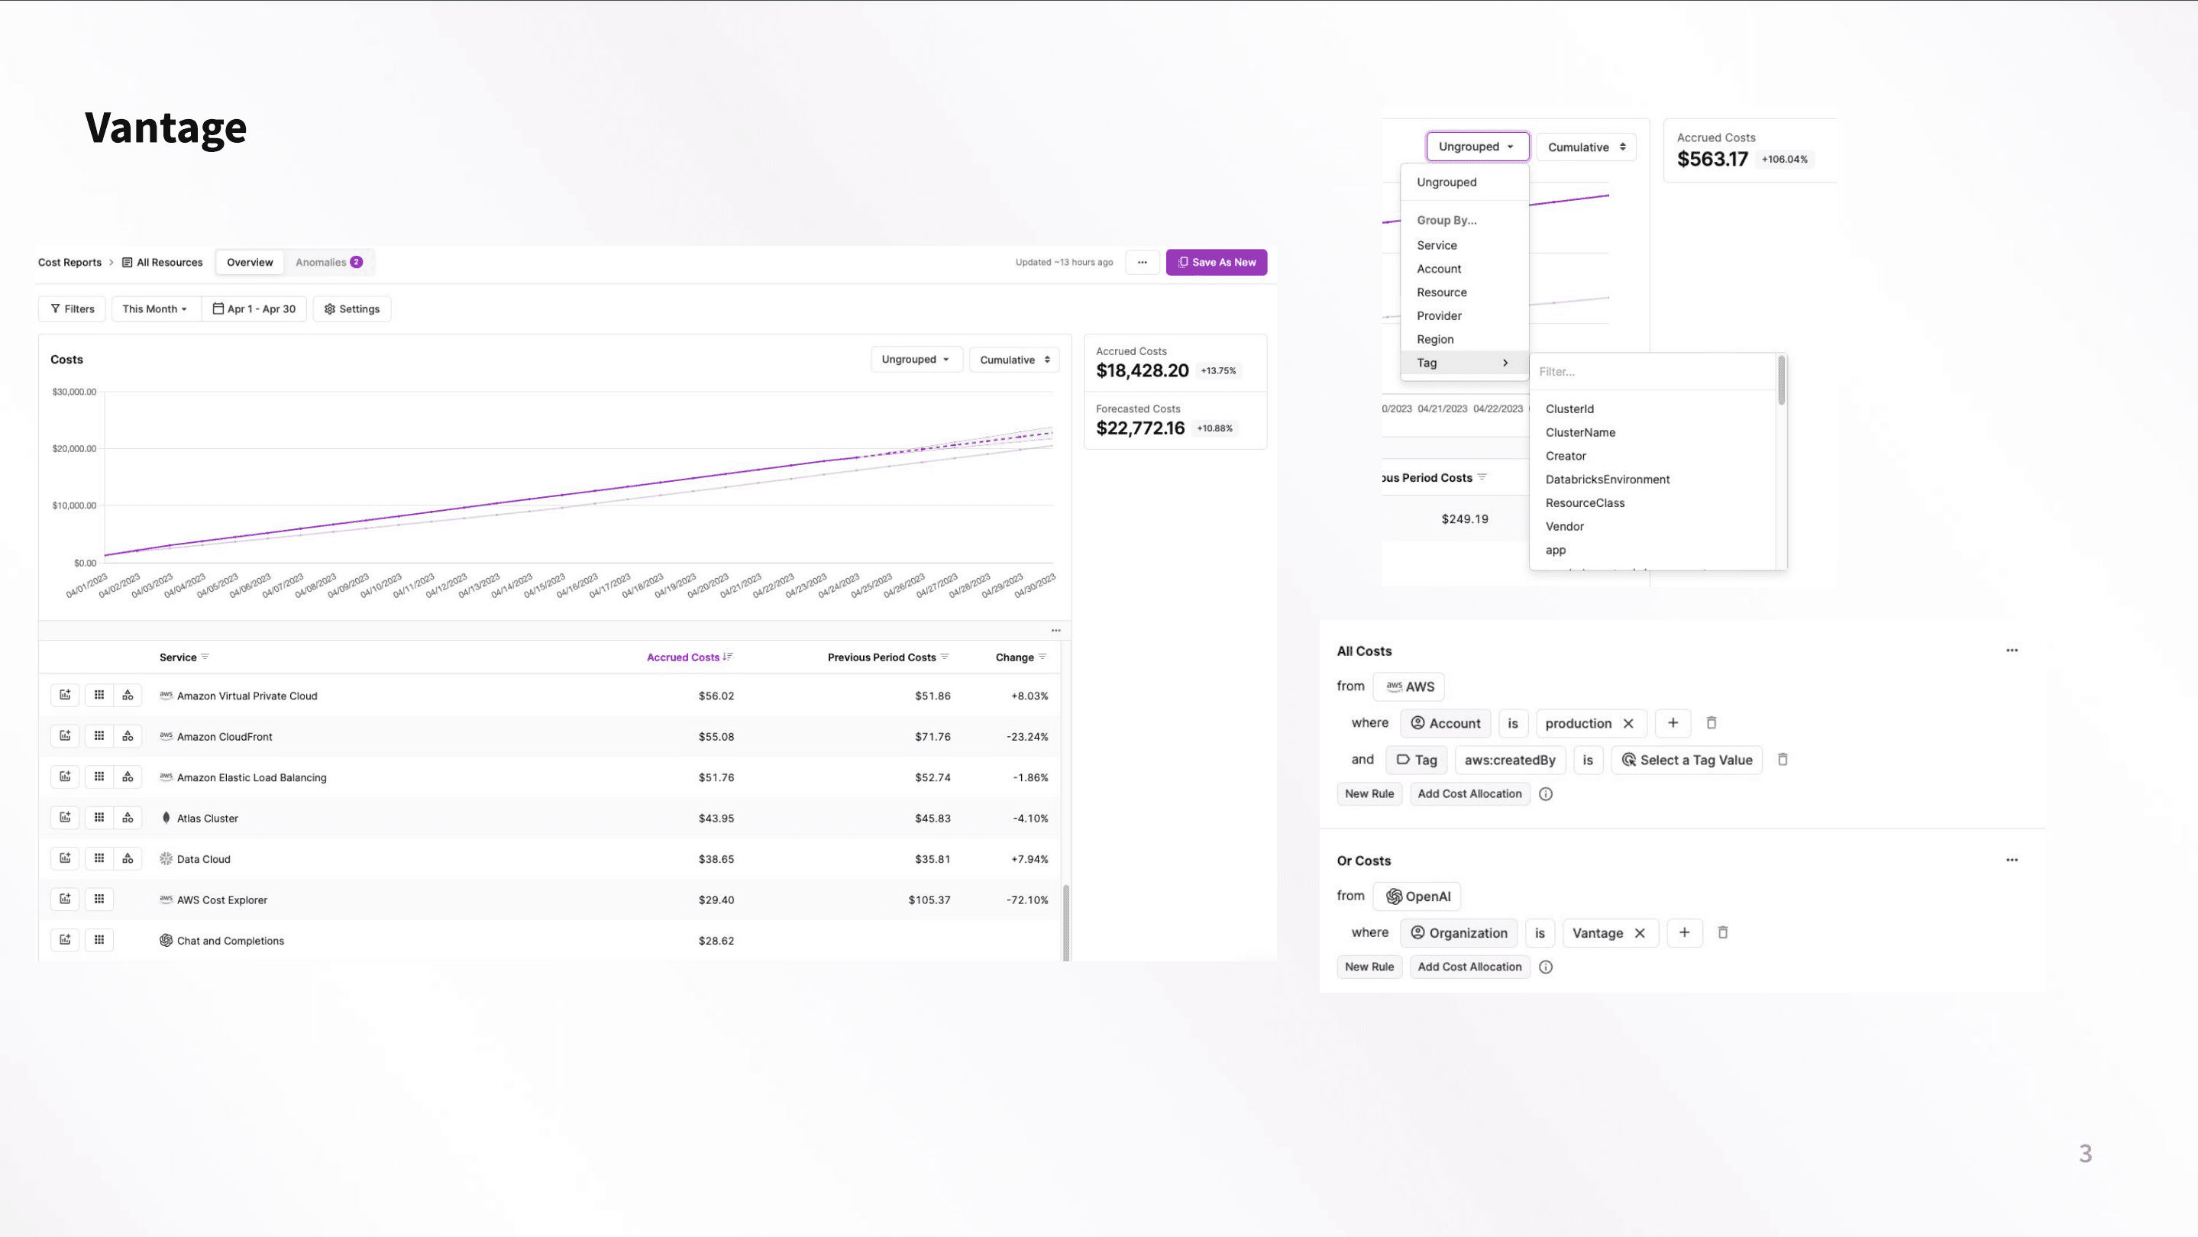Select DatabricksEnvironment from tag filter list
Screen dimensions: 2198x1237
coord(1608,478)
